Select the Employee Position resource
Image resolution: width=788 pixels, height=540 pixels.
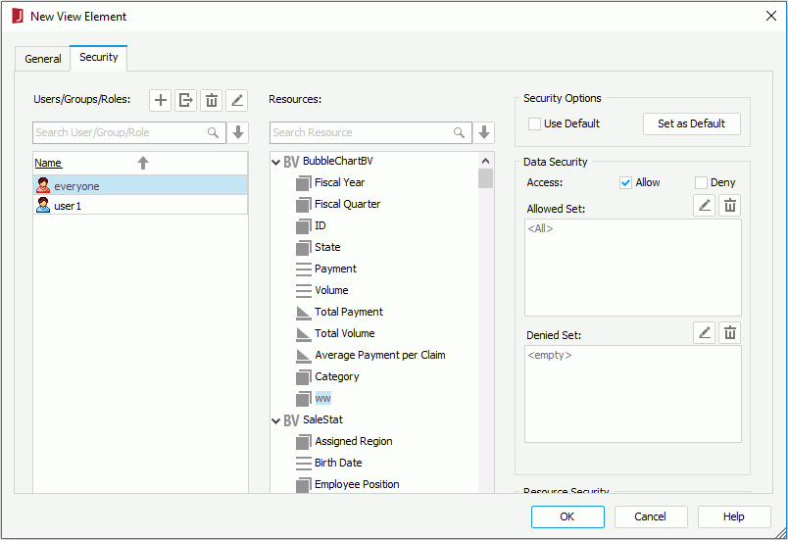point(357,484)
